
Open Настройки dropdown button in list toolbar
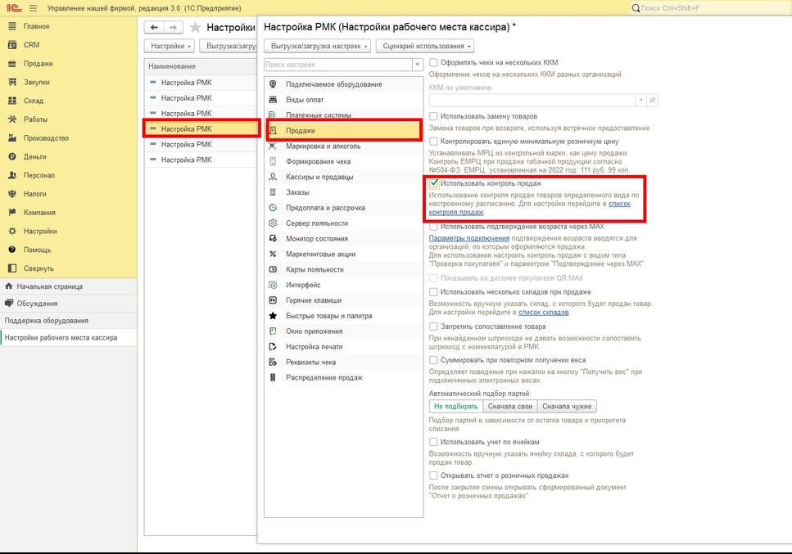171,46
